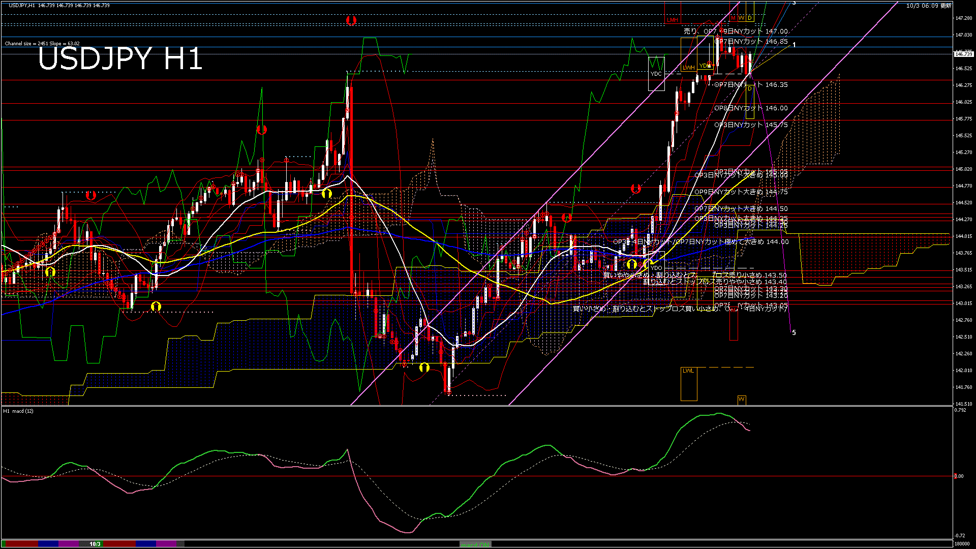
Task: Click the wave label 5 at the purple line's end
Action: [x=794, y=333]
